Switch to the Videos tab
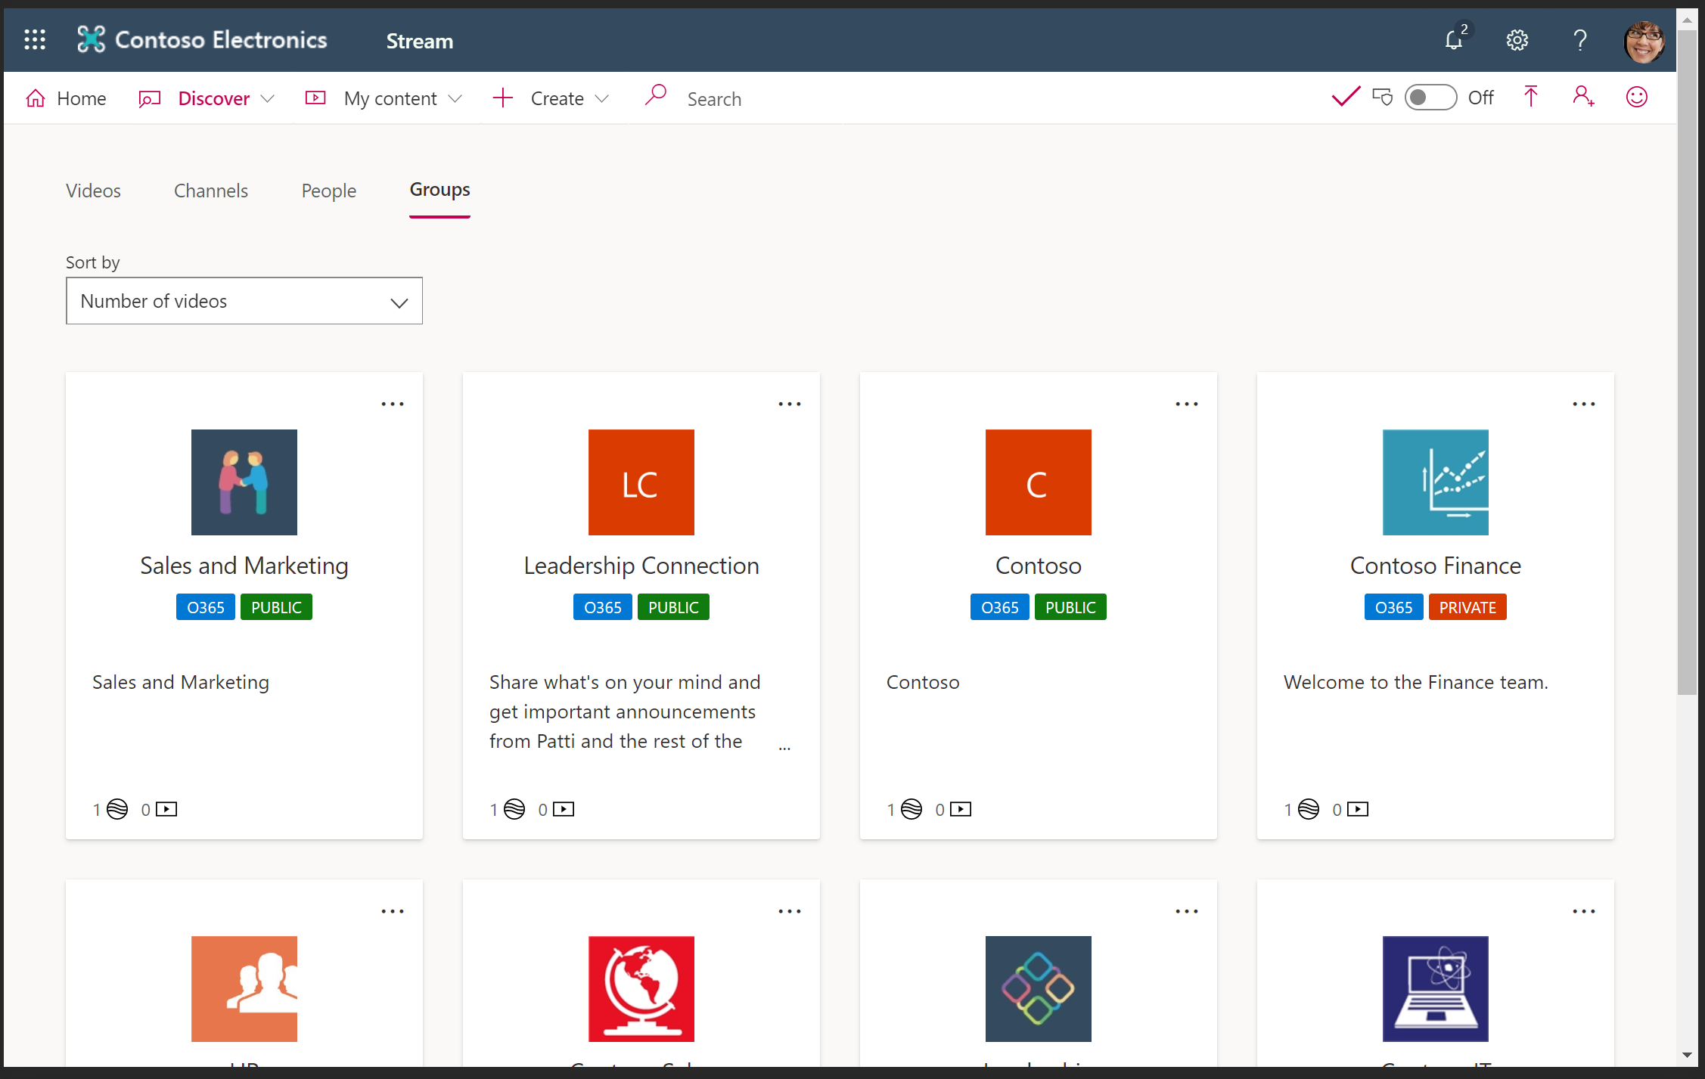 click(x=93, y=191)
